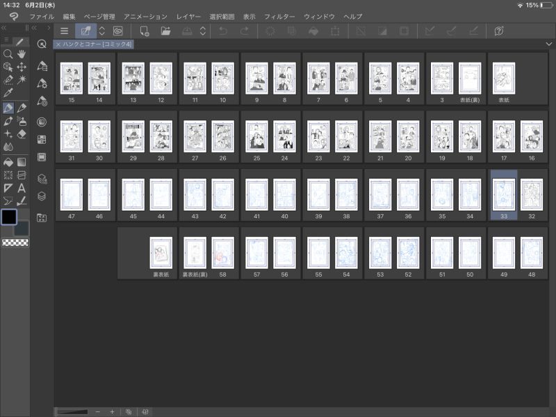Select the Eraser tool
Viewport: 556px width, 417px height.
(x=22, y=134)
